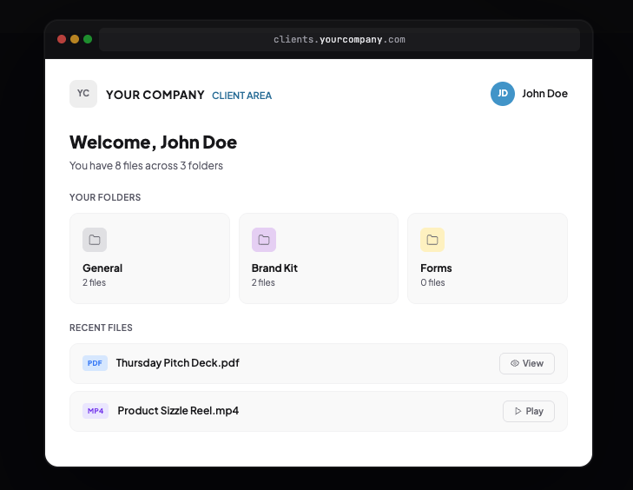Click the '8 files across 3 folders' text
The width and height of the screenshot is (633, 490).
tap(168, 166)
